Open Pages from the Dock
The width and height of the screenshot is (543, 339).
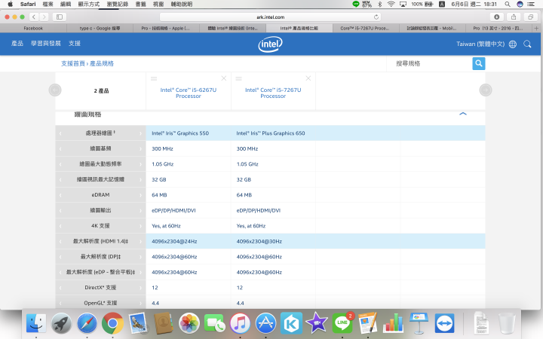click(x=367, y=323)
